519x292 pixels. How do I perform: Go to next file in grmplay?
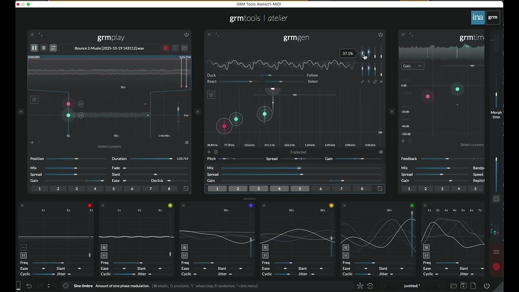click(156, 48)
